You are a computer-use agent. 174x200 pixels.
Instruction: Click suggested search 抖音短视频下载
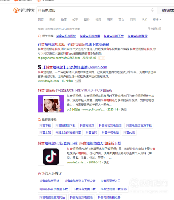(x=65, y=126)
